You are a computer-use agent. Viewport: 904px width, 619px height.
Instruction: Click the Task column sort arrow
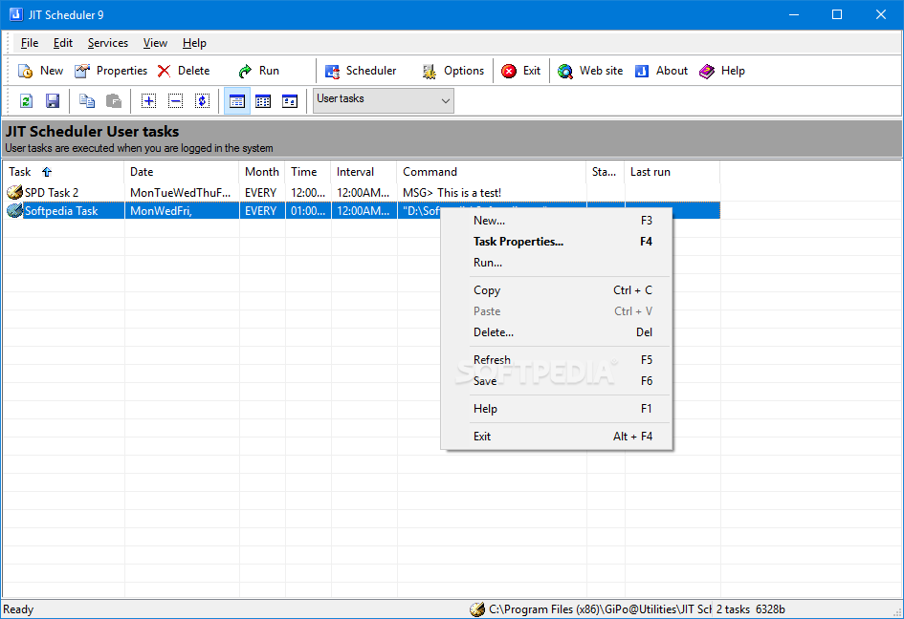coord(47,172)
